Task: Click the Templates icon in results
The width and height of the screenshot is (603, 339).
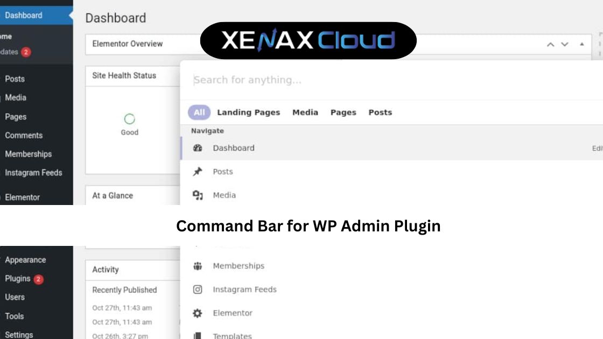Action: coord(197,336)
